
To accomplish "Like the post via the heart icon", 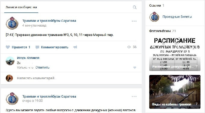I will click(8, 47).
